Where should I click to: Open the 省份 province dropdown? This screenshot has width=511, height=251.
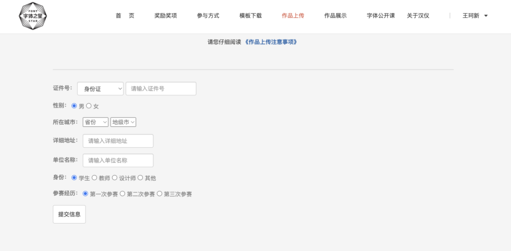pos(95,122)
